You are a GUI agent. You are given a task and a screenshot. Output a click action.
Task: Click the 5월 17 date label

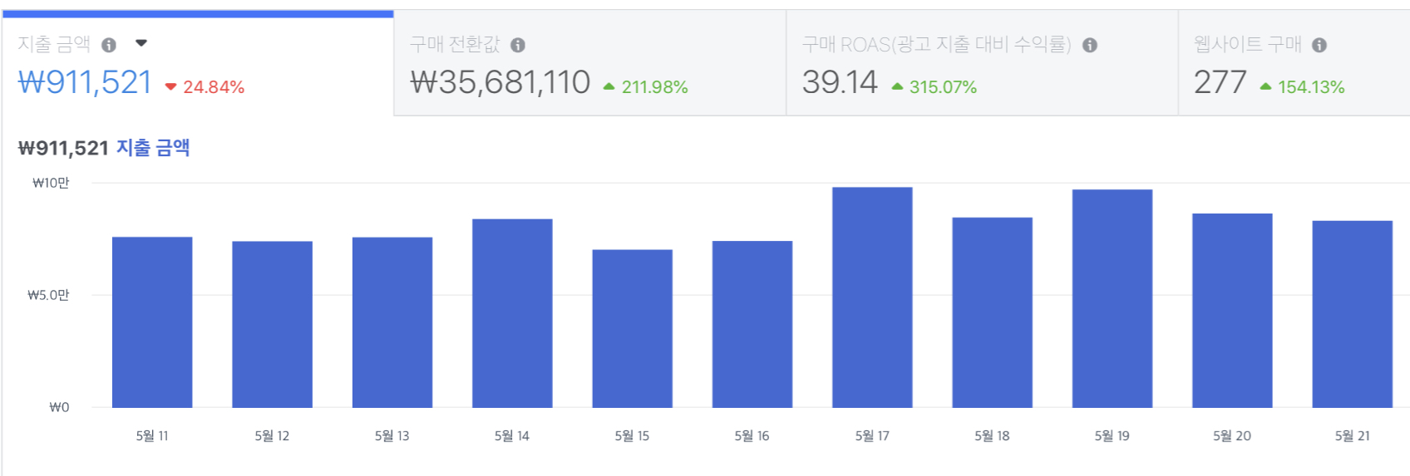[872, 435]
